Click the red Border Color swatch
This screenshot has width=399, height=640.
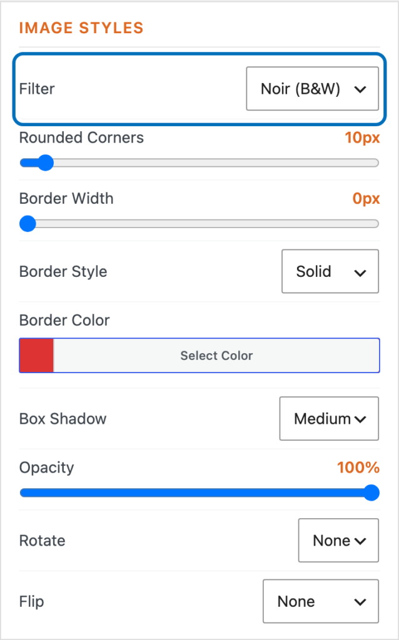[36, 356]
